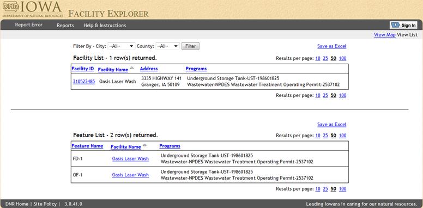
Task: Open Help & Instructions
Action: pyautogui.click(x=105, y=26)
